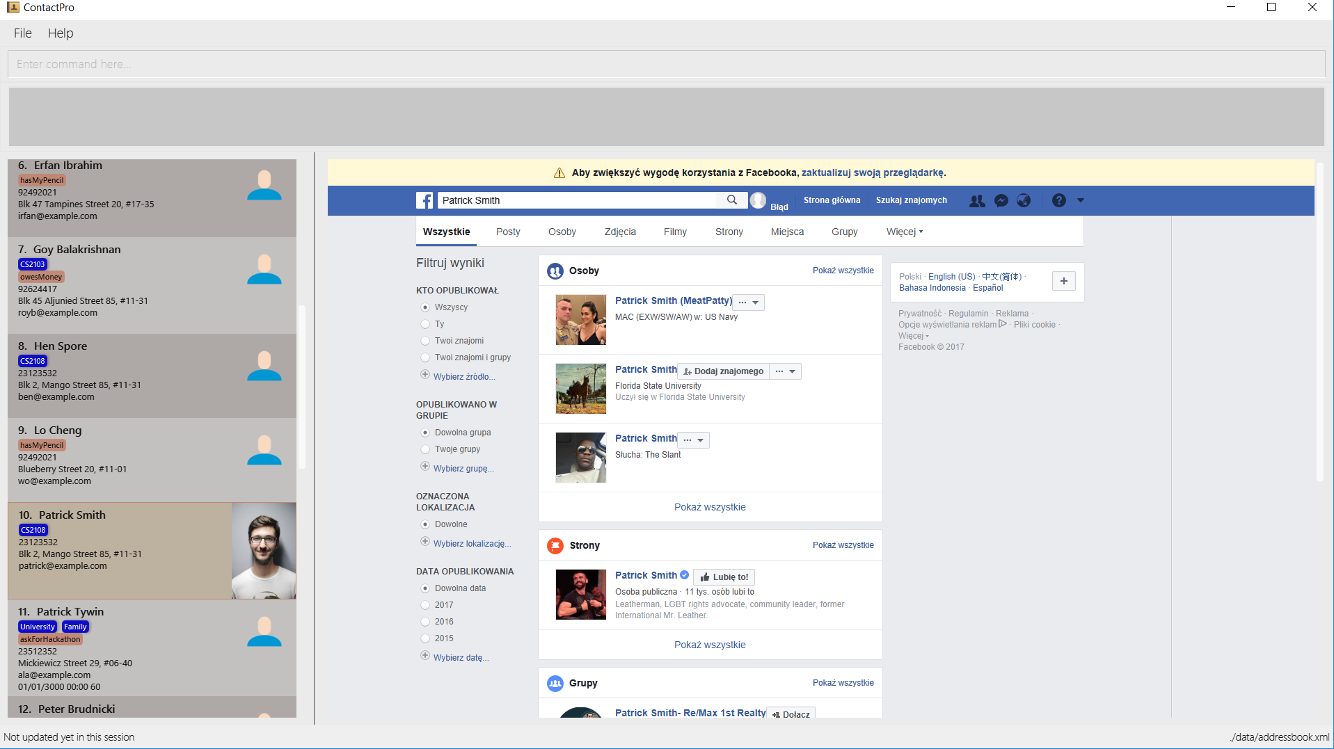This screenshot has width=1334, height=749.
Task: Open the Więcej dropdown tab
Action: 905,232
